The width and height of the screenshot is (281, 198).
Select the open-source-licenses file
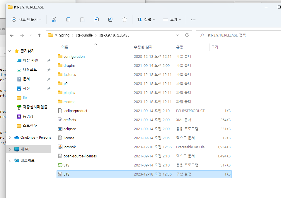coord(144,156)
